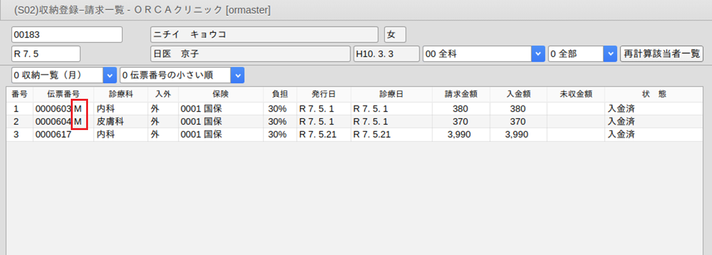The height and width of the screenshot is (255, 712).
Task: Click the 請求金額 column header
Action: click(x=461, y=94)
